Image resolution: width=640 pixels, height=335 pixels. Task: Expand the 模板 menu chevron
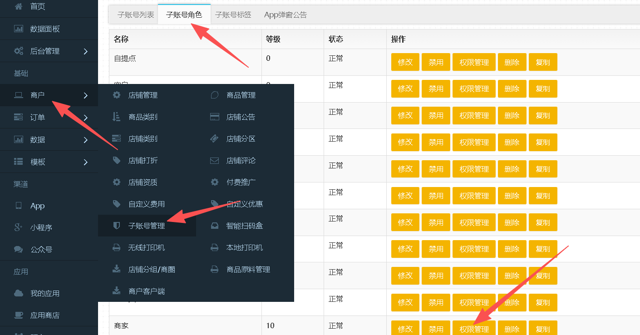pyautogui.click(x=85, y=162)
